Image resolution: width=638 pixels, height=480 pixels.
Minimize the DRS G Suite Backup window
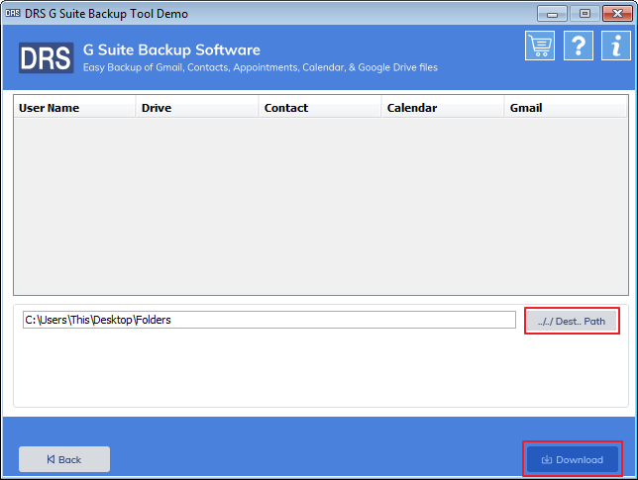coord(552,14)
